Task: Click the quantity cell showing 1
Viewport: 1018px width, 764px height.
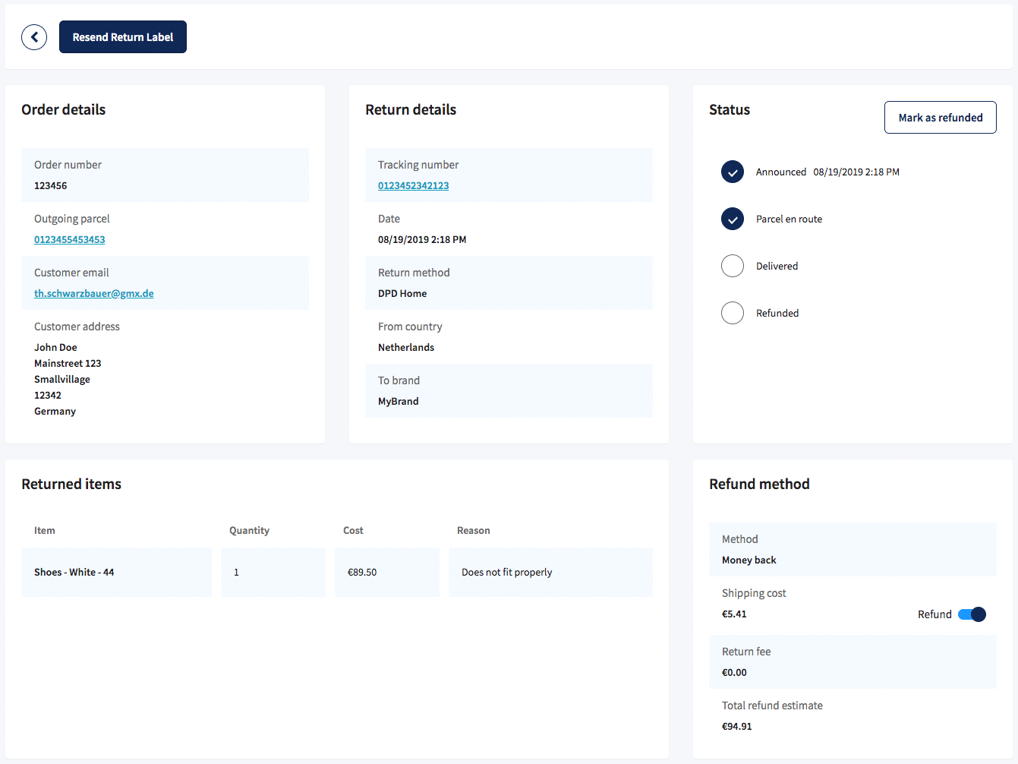Action: click(273, 572)
